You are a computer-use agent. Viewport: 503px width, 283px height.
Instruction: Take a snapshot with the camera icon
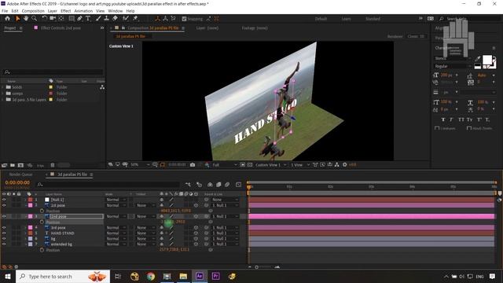[193, 164]
